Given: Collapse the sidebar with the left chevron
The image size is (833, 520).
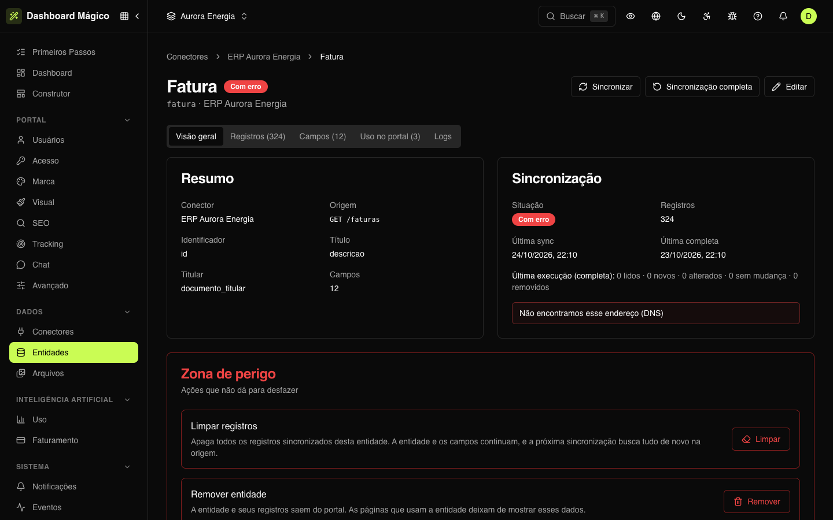Looking at the screenshot, I should click(x=137, y=16).
